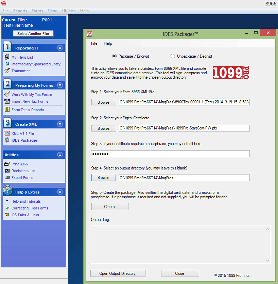The image size is (278, 284).
Task: Open the main File menu
Action: click(5, 11)
